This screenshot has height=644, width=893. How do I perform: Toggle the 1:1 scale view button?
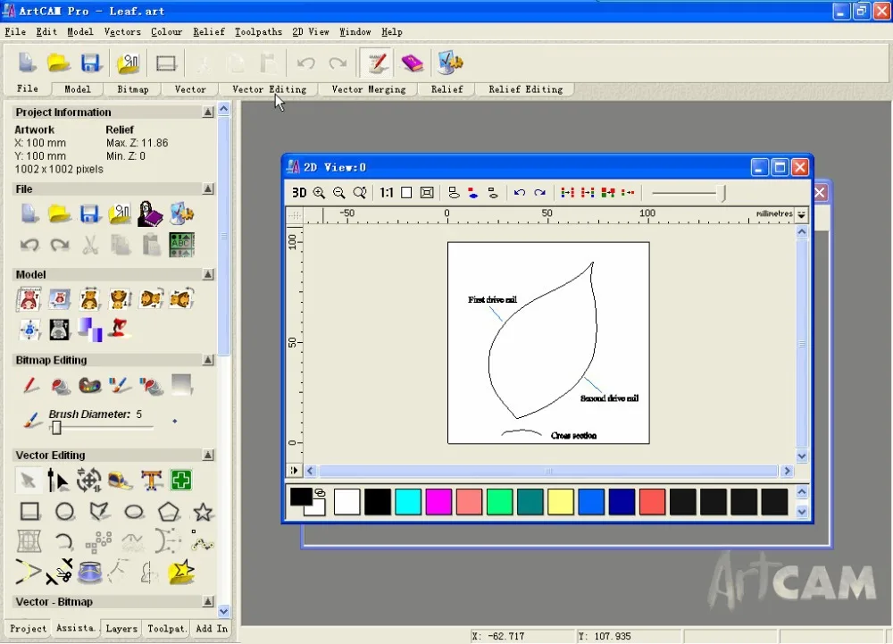[386, 193]
